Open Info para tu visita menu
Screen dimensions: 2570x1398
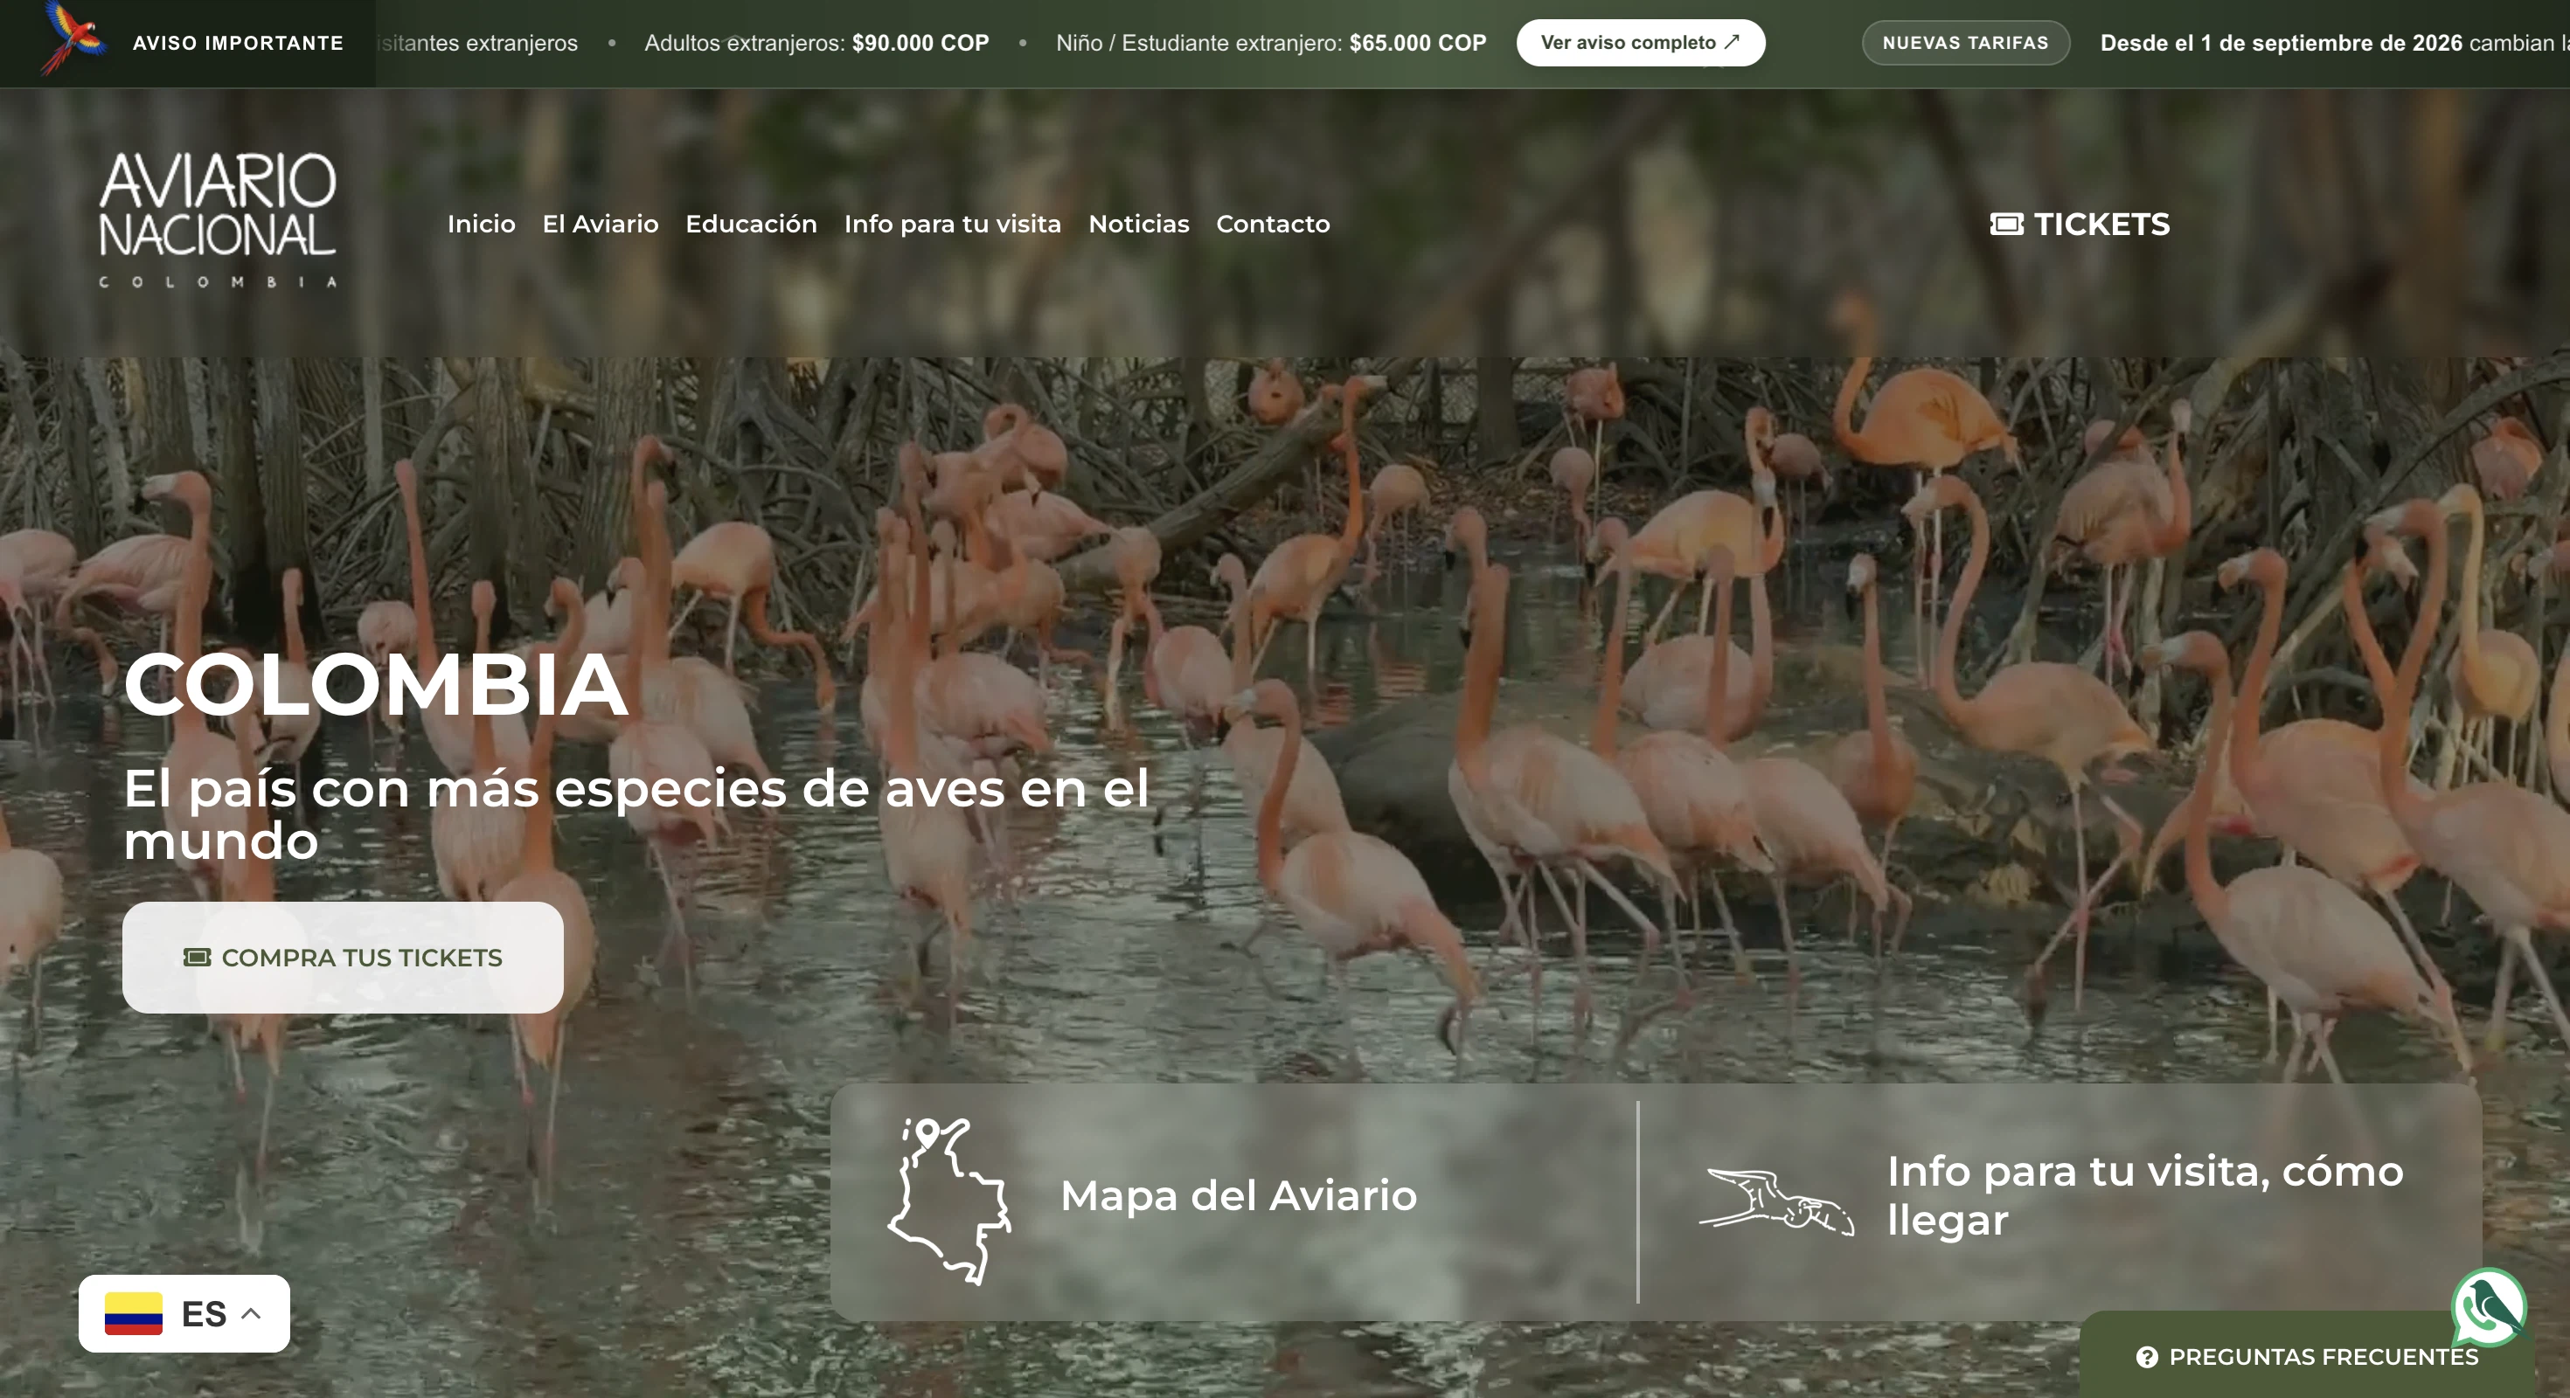tap(953, 225)
